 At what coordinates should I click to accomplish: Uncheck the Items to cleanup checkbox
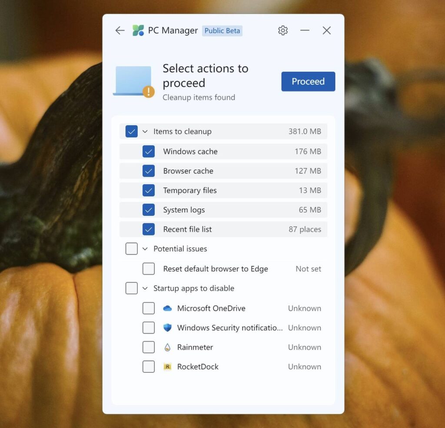click(x=131, y=131)
